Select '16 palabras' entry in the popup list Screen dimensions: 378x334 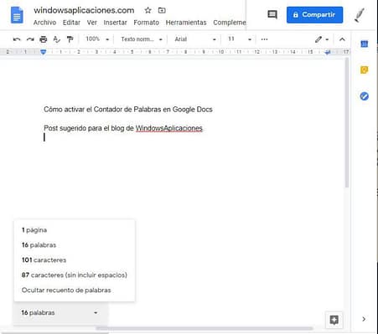(39, 245)
